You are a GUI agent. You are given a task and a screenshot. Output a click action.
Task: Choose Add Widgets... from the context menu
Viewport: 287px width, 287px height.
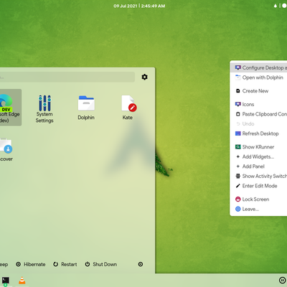258,156
